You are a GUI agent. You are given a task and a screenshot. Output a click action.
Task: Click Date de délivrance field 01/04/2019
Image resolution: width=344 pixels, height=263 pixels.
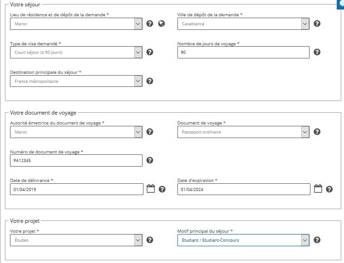click(77, 189)
